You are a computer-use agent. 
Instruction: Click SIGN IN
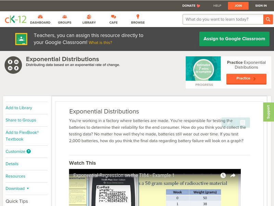[x=261, y=5]
